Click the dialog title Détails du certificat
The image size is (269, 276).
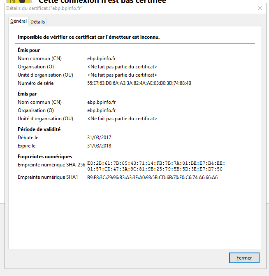point(44,8)
